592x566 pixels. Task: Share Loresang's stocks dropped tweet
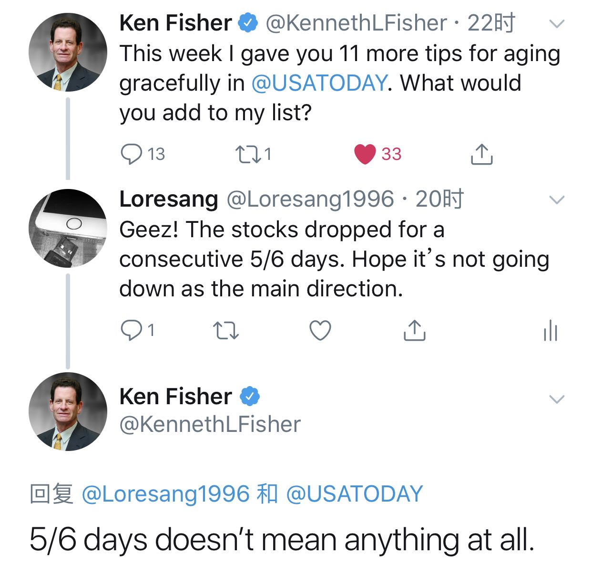pyautogui.click(x=414, y=330)
